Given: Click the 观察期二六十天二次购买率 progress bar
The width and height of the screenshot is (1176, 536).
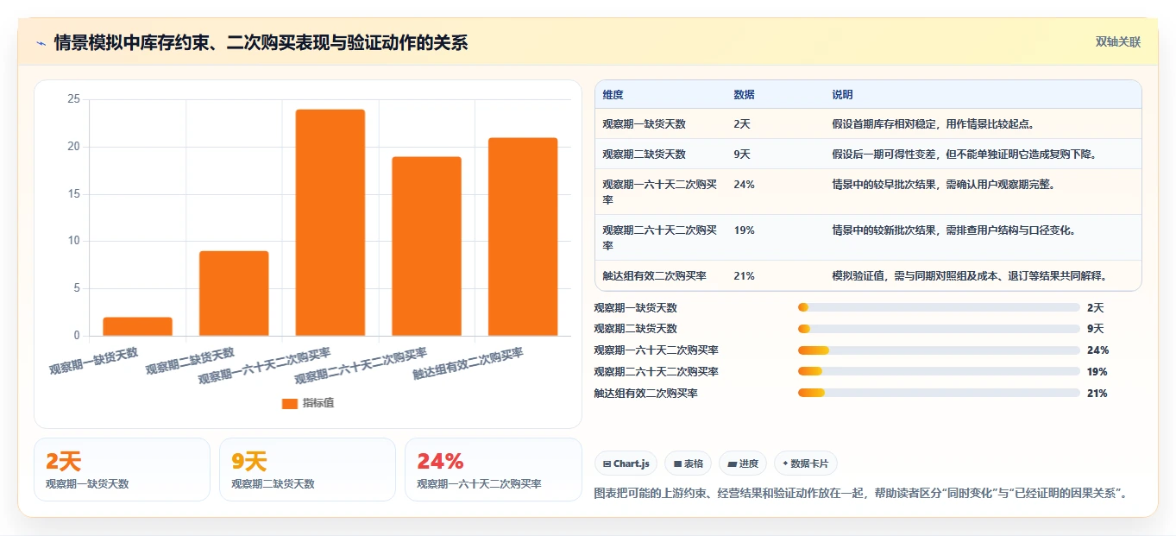Looking at the screenshot, I should pos(939,372).
